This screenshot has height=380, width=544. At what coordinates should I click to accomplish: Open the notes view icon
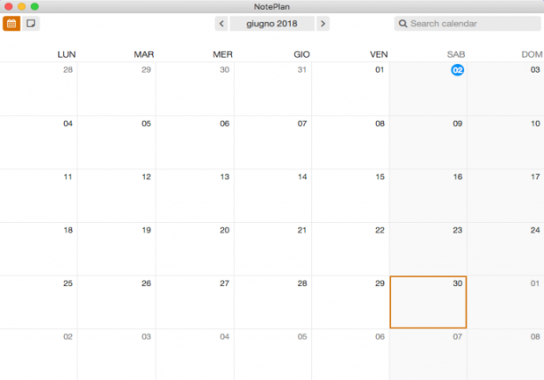[x=31, y=24]
